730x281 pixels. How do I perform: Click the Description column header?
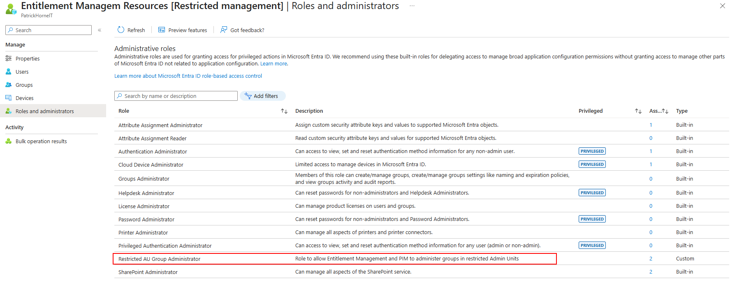309,111
